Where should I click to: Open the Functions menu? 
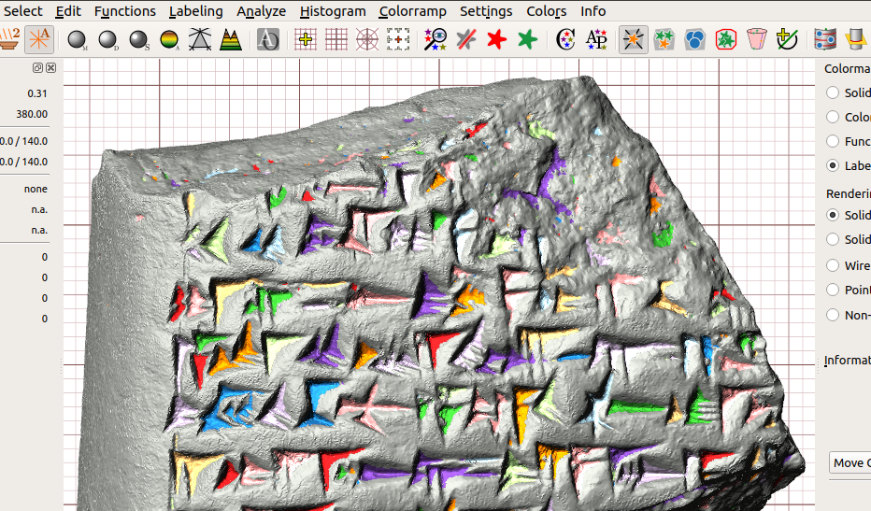click(125, 11)
